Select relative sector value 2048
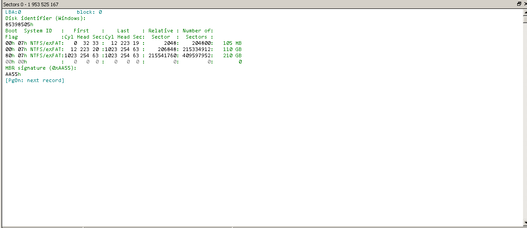The image size is (527, 228). [170, 43]
